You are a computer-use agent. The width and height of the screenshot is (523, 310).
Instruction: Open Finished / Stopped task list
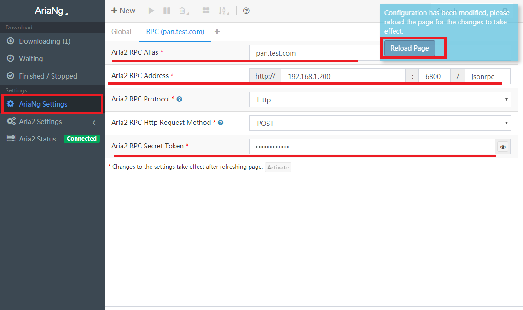52,76
